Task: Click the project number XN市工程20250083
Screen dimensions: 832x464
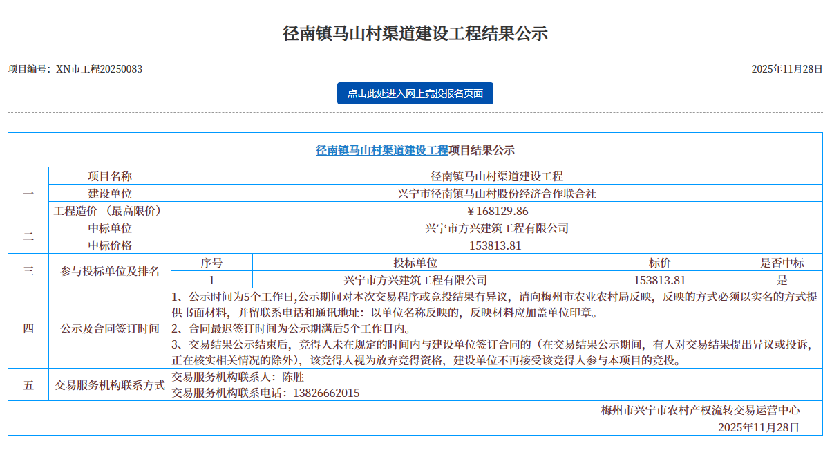Action: pos(75,69)
